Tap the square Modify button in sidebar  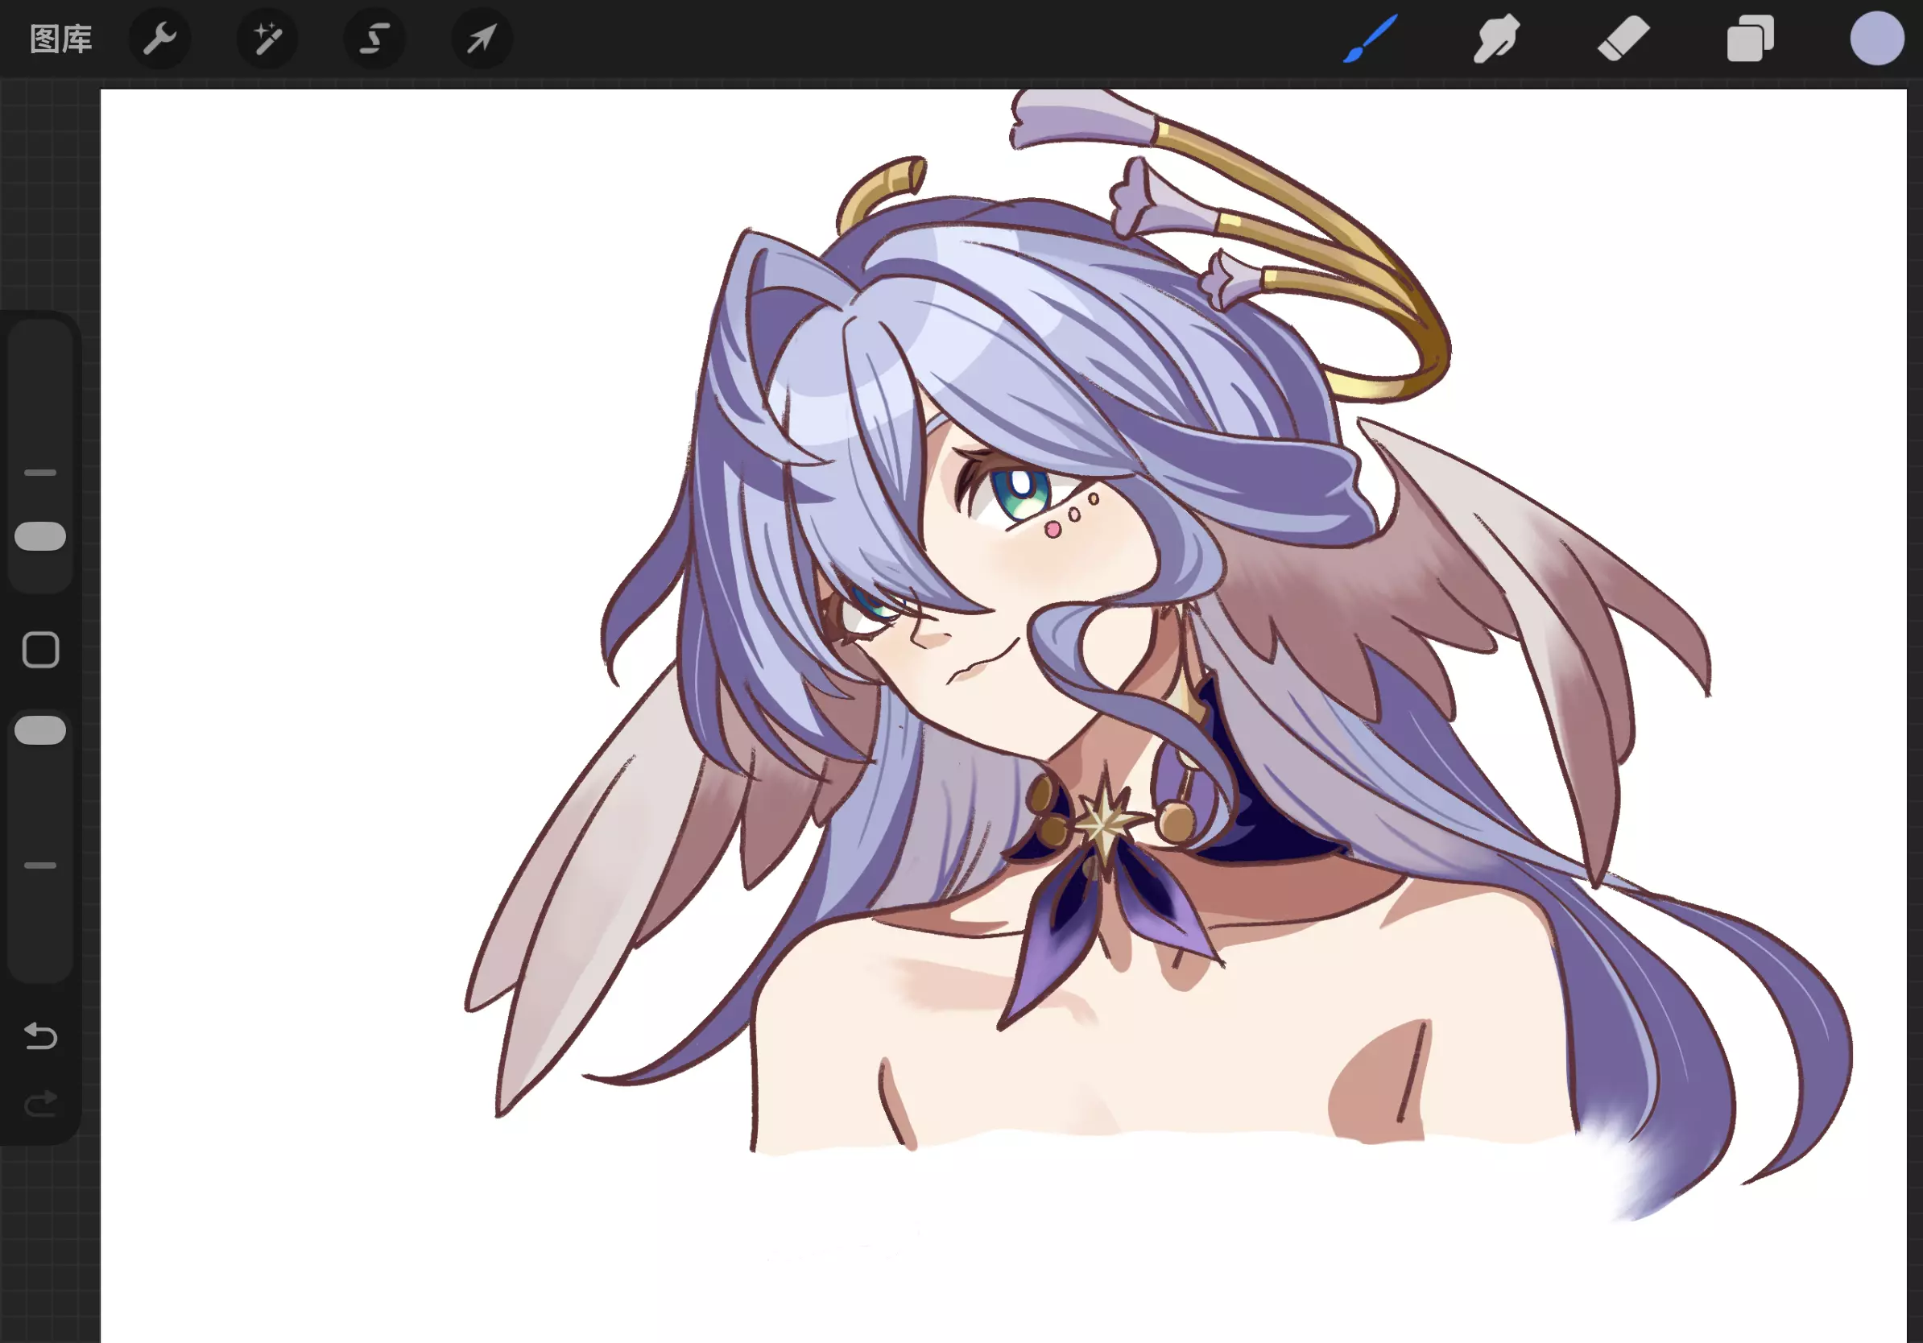[x=40, y=650]
